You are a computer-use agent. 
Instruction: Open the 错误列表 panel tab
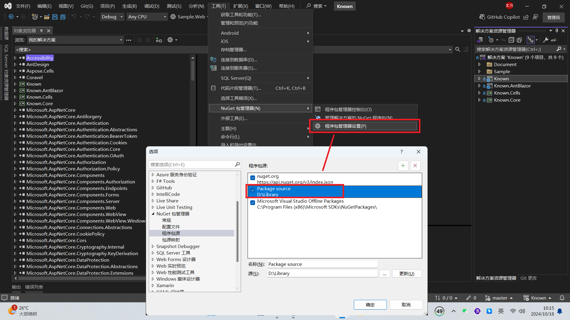[34, 287]
